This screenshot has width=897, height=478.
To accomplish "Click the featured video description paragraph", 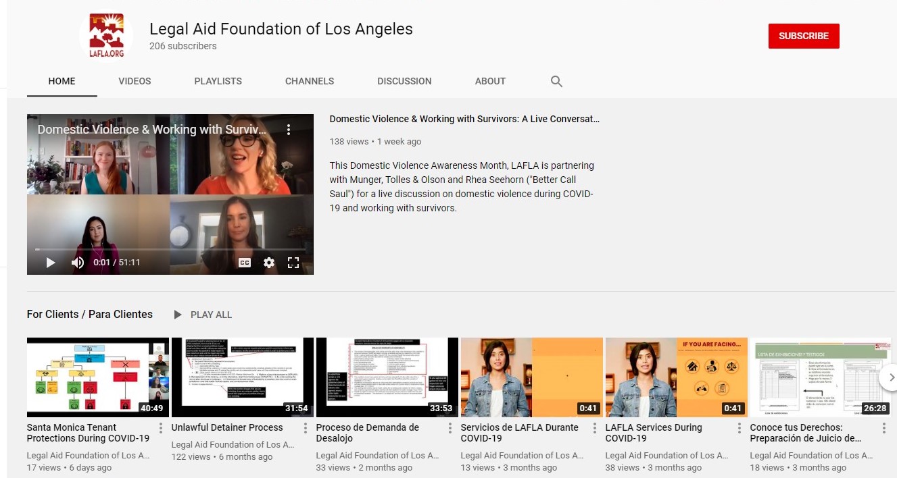I will coord(462,186).
